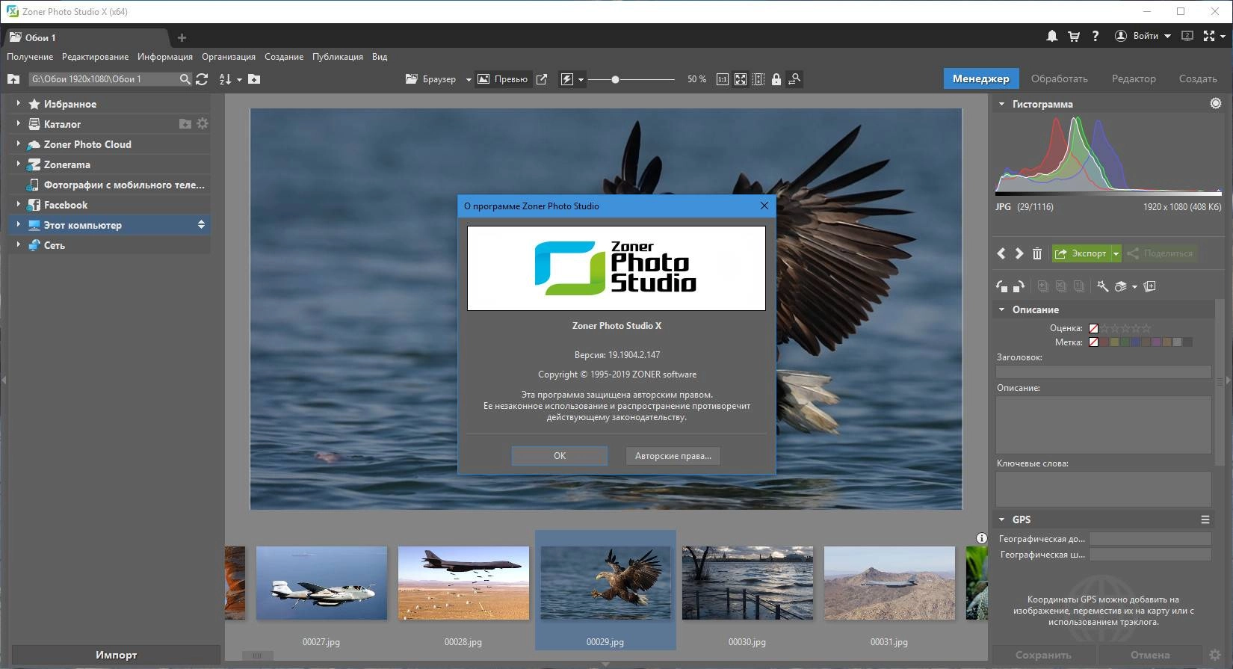Image resolution: width=1233 pixels, height=669 pixels.
Task: Click the green Экспорт button
Action: click(1081, 253)
